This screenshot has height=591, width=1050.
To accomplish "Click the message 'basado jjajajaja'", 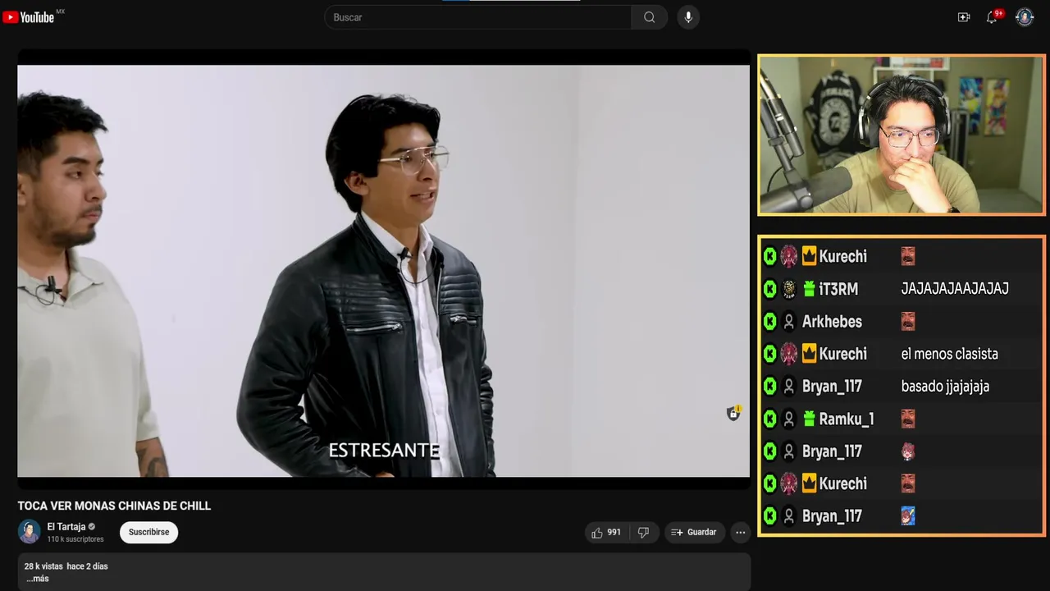I will click(945, 387).
